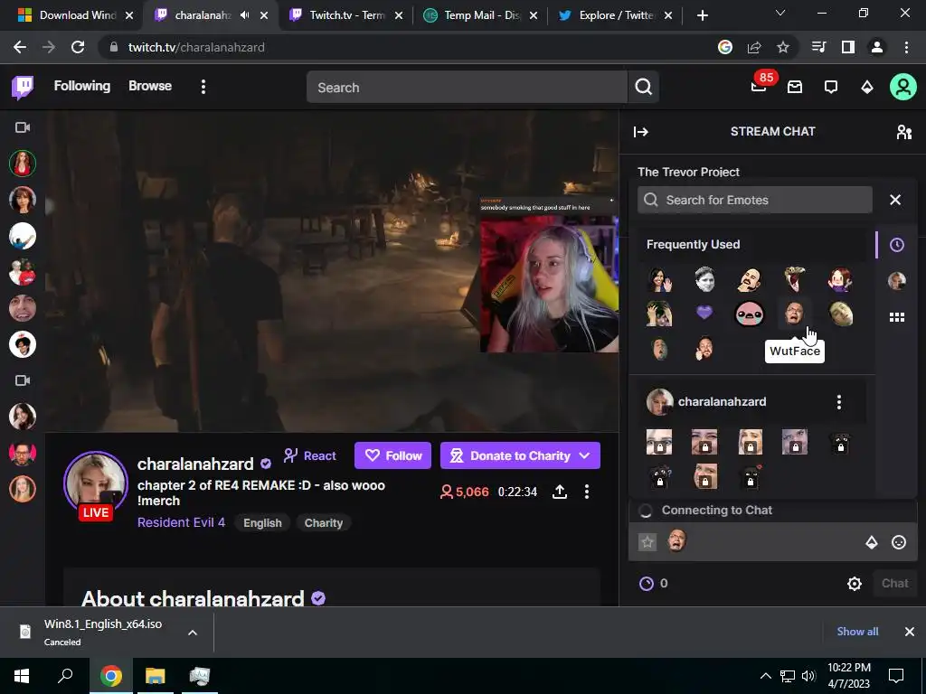
Task: Click the English tag
Action: click(x=262, y=523)
